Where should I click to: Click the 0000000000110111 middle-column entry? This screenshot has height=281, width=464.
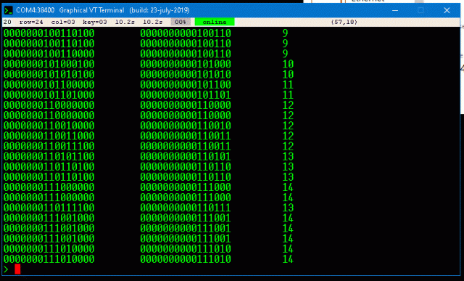[186, 208]
